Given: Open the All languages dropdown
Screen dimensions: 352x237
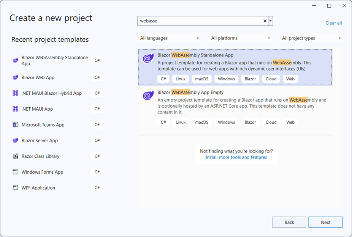Looking at the screenshot, I should [x=169, y=38].
